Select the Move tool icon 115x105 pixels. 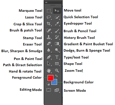(x=57, y=11)
